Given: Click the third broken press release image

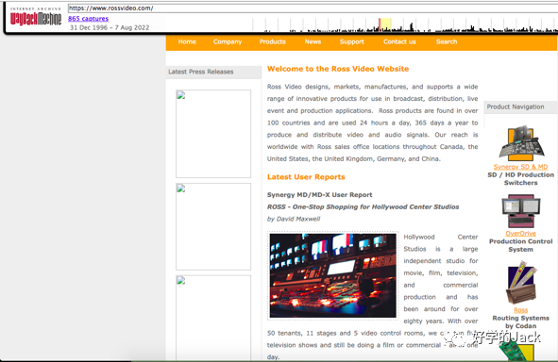Looking at the screenshot, I should 213,319.
